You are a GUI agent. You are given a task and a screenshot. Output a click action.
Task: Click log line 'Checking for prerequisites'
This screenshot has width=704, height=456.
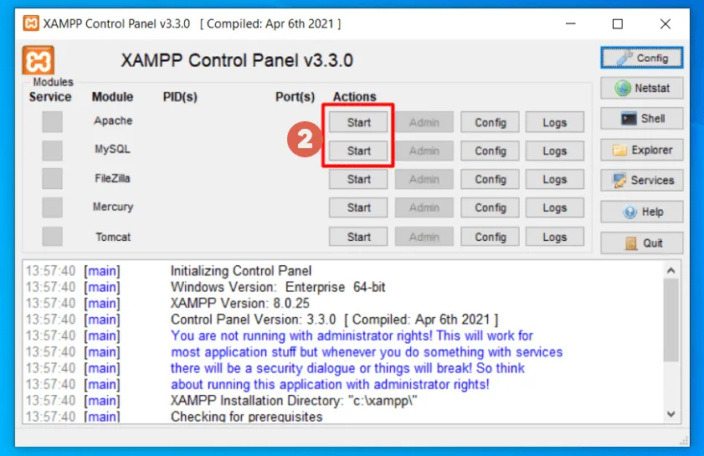click(x=246, y=417)
